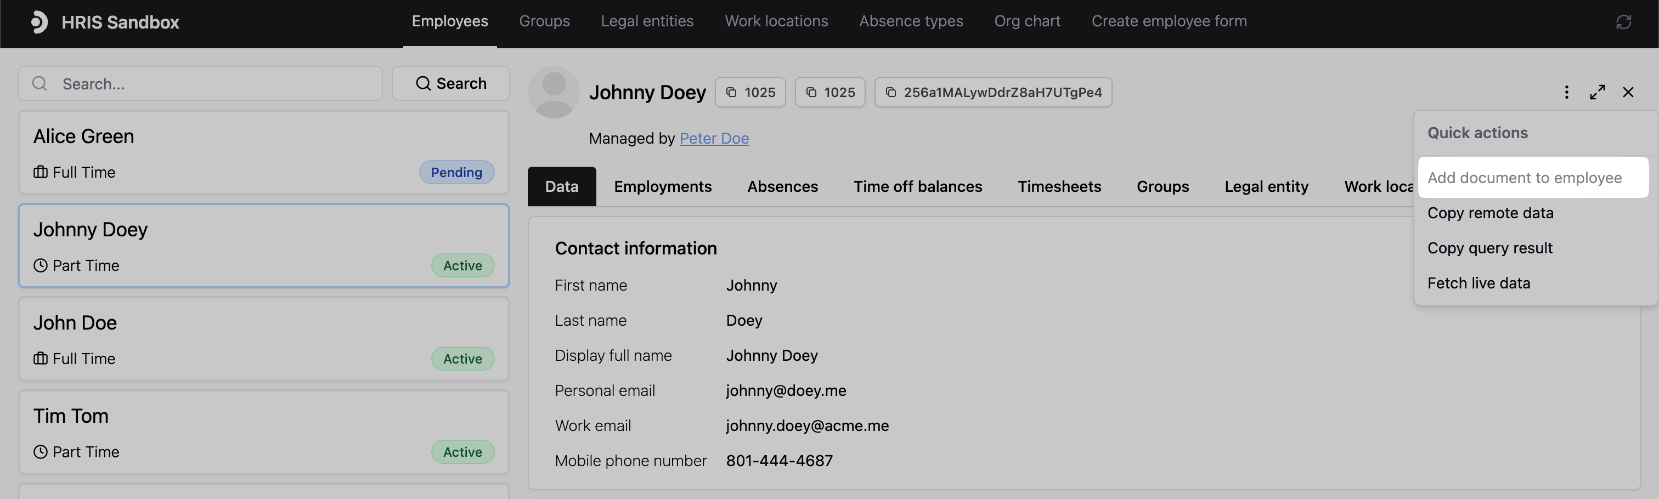1659x499 pixels.
Task: Click the Contact information heading
Action: point(636,248)
